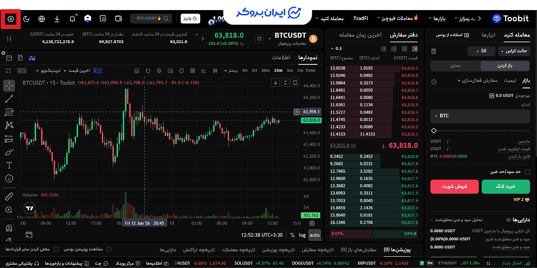
Task: Open PnL analysis link
Action: (x=456, y=220)
